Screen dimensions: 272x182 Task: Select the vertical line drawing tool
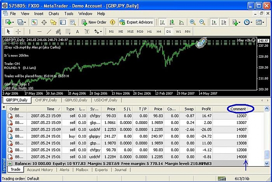[30, 32]
